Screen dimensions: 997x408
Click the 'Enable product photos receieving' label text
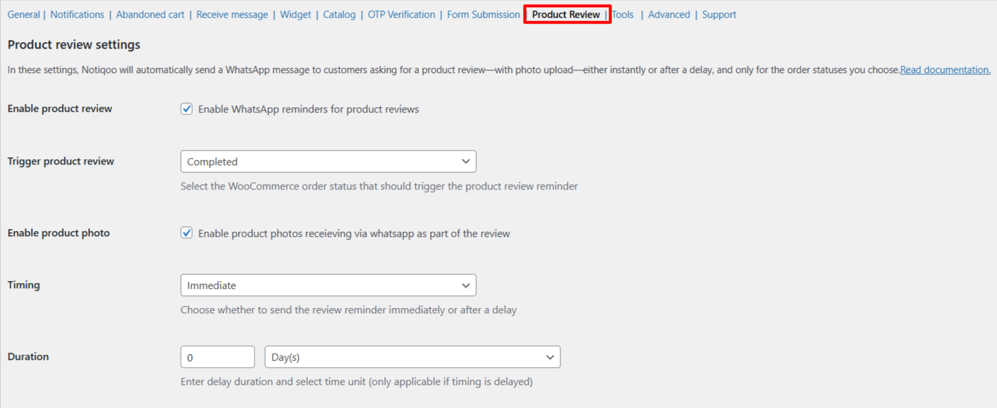[x=354, y=234]
